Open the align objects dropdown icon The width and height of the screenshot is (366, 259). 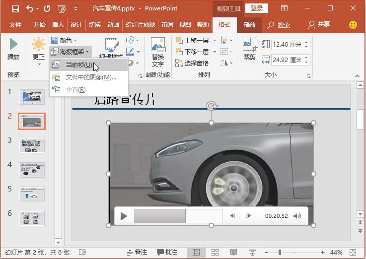click(x=226, y=40)
